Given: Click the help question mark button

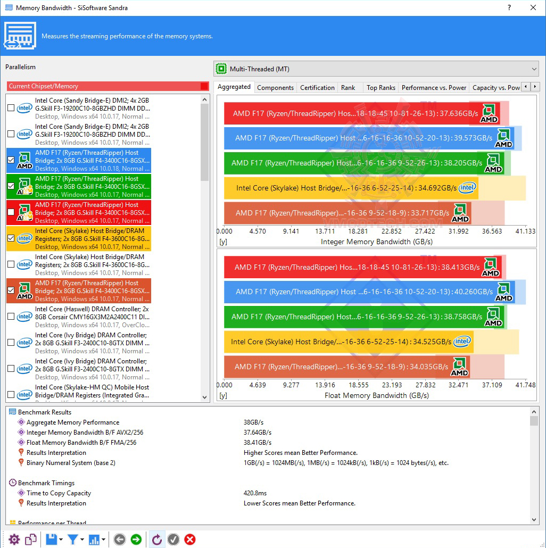Looking at the screenshot, I should click(x=509, y=7).
